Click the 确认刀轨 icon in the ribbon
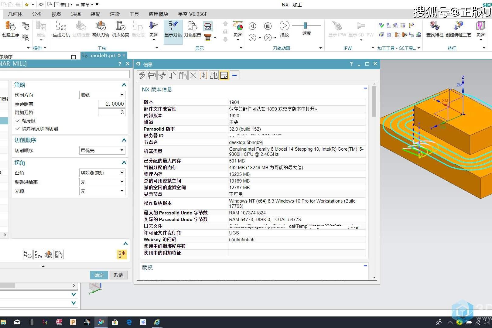Viewport: 492px width, 328px height. click(100, 29)
